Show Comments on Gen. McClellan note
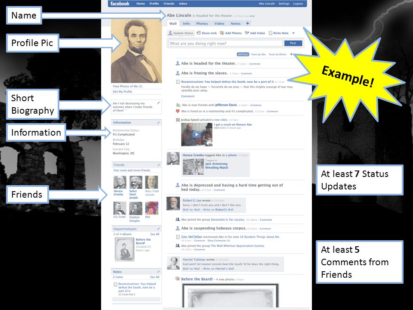This screenshot has width=413, height=310. click(219, 241)
